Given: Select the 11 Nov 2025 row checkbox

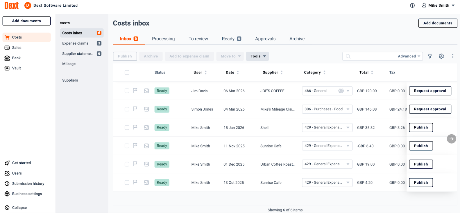Looking at the screenshot, I should coord(127,146).
